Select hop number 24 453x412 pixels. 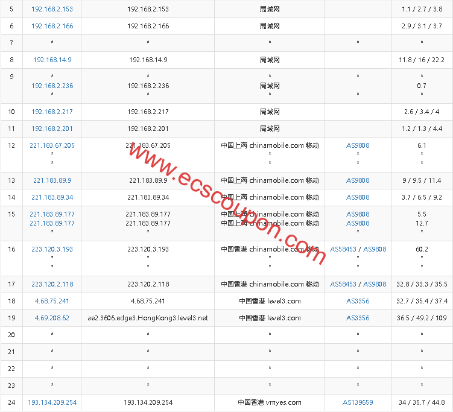click(11, 402)
